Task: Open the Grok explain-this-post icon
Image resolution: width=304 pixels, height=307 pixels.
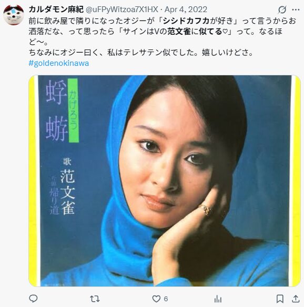Action: point(282,9)
